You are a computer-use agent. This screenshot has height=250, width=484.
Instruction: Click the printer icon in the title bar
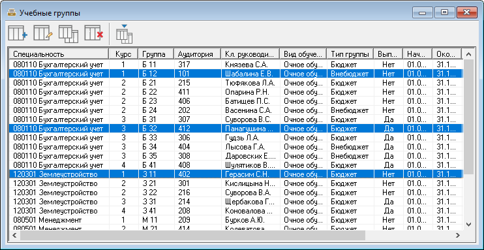click(x=12, y=12)
